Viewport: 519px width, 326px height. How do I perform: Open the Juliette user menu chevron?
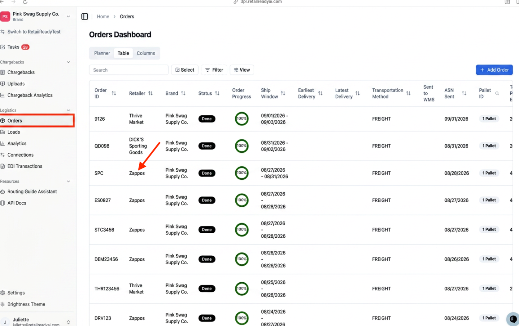[x=68, y=322]
